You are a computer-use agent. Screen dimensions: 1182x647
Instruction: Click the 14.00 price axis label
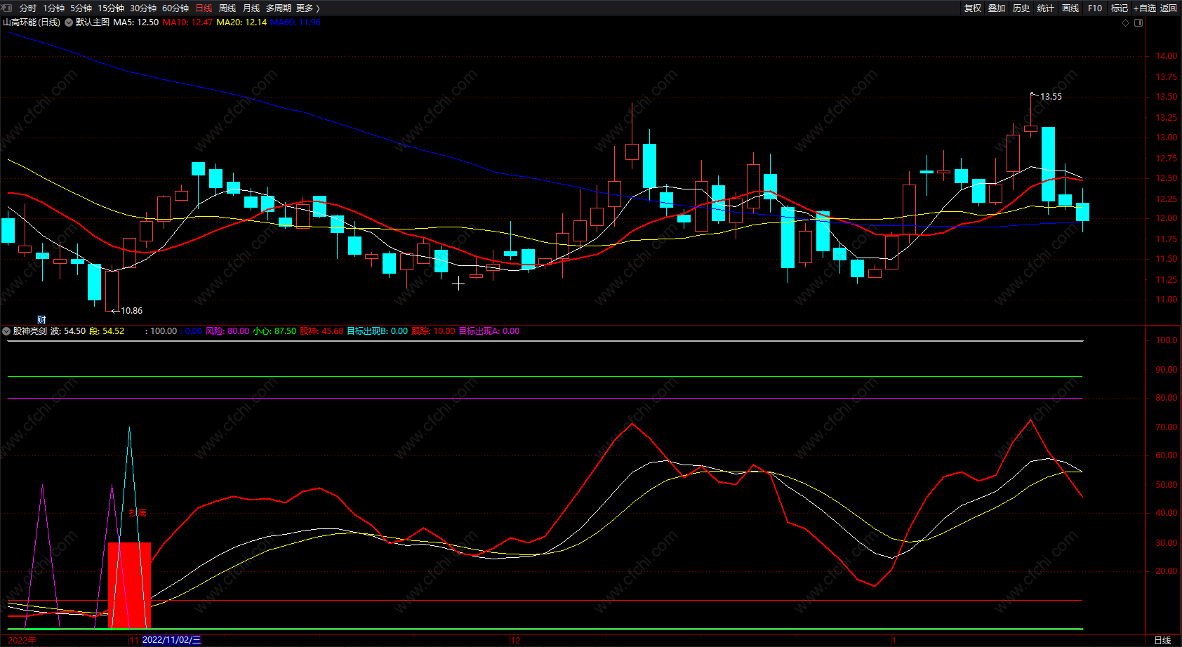coord(1167,56)
